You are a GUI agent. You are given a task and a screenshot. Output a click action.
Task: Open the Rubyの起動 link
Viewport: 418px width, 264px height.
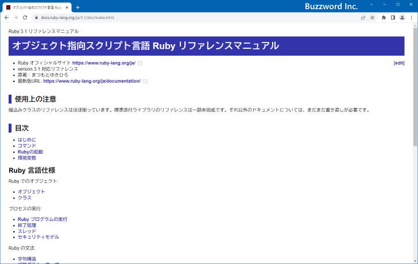coord(30,152)
